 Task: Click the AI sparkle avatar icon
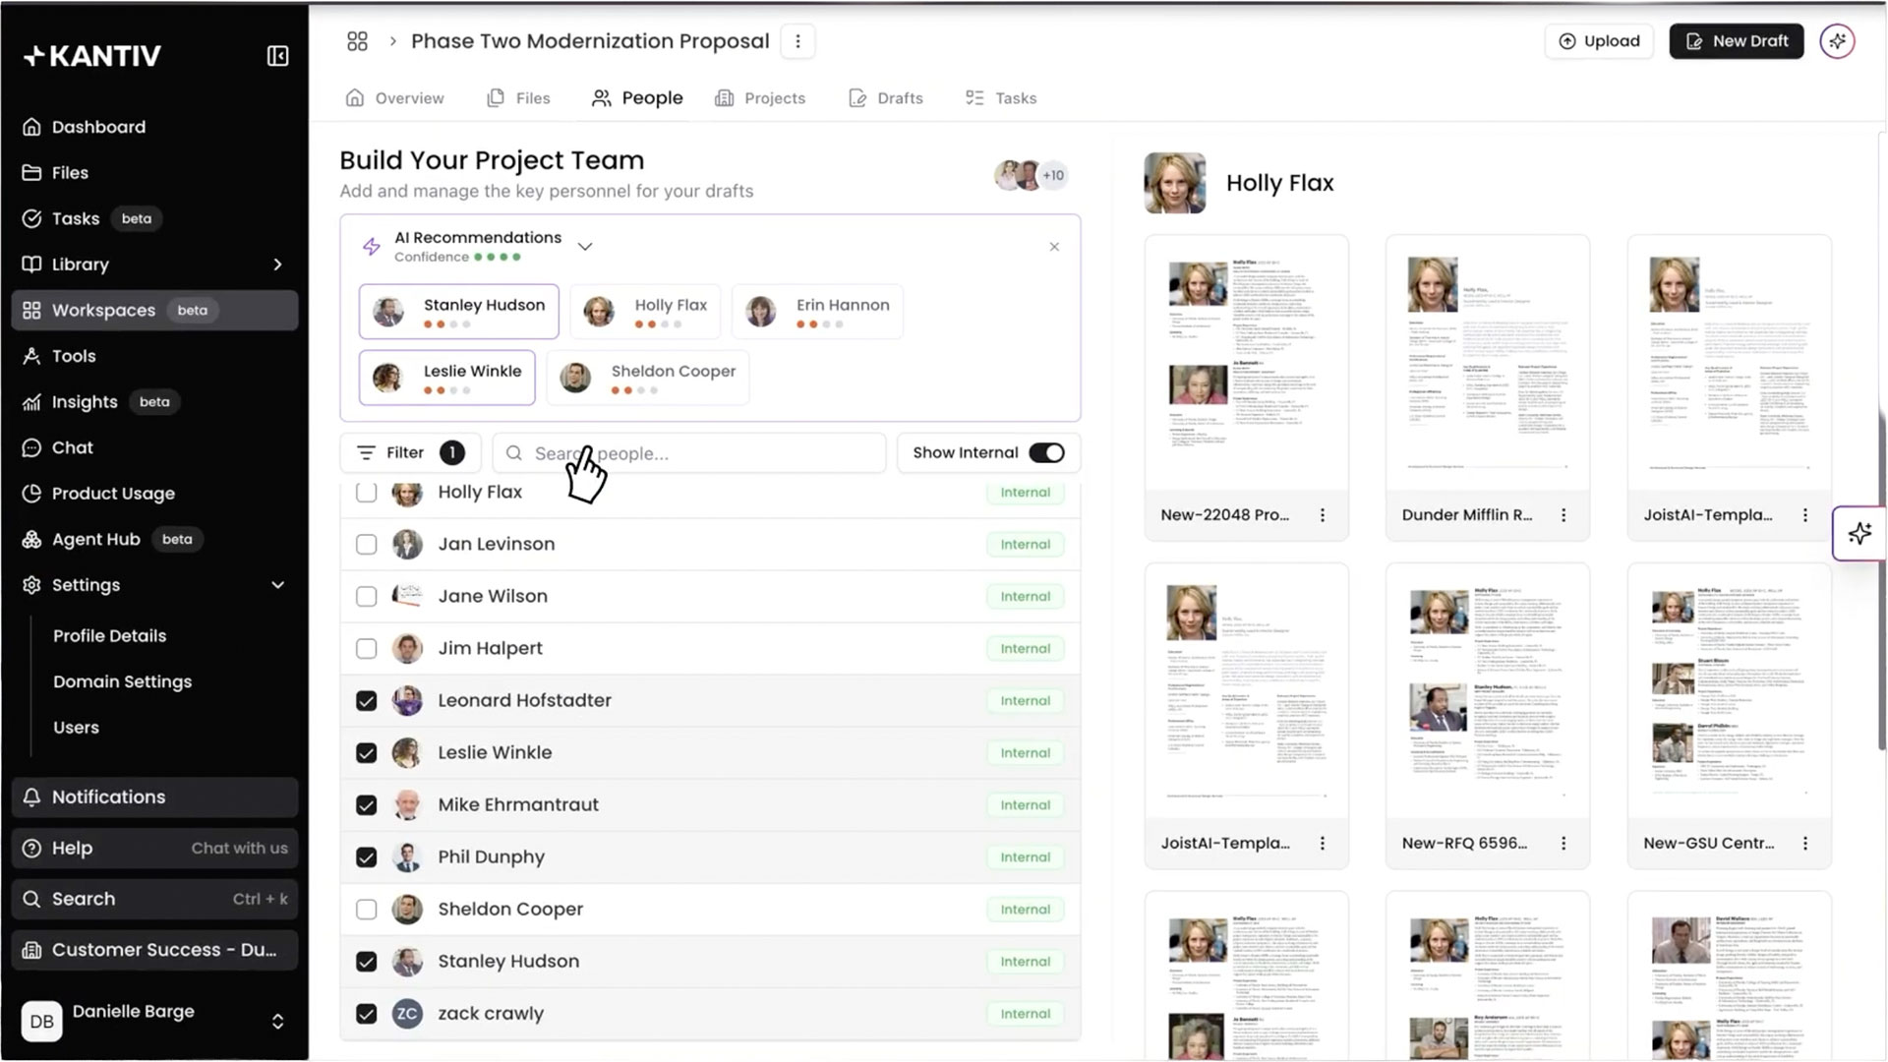click(x=1837, y=41)
